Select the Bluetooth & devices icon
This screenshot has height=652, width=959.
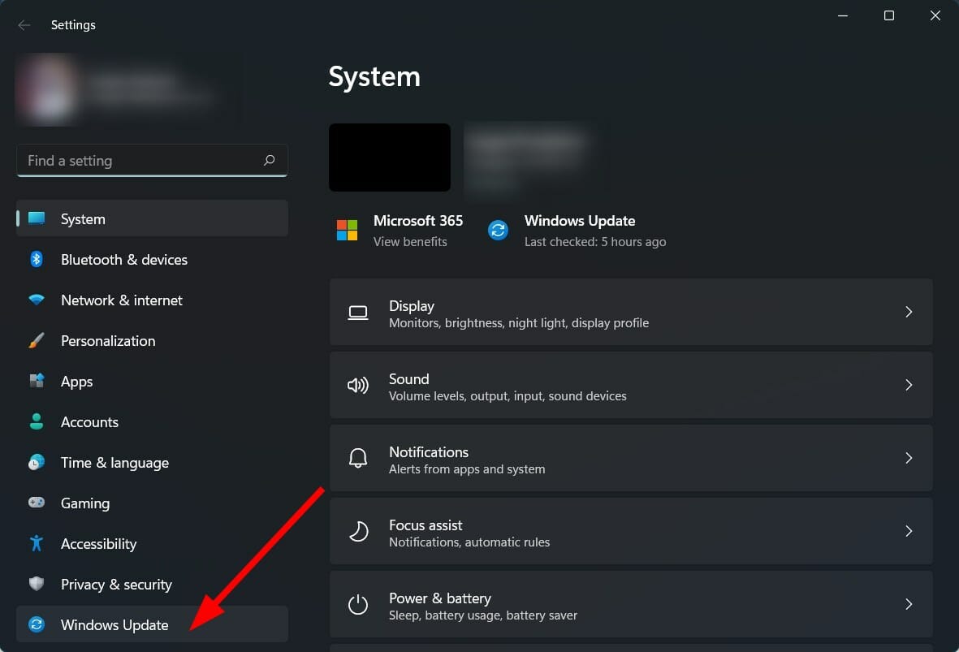(x=37, y=259)
